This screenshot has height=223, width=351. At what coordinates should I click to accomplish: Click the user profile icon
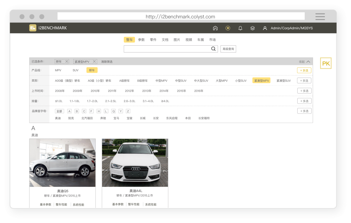click(x=265, y=28)
